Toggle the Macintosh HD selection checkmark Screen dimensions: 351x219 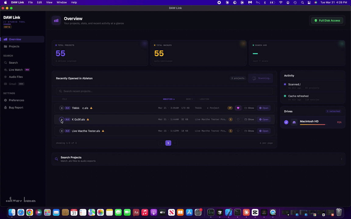pos(286,122)
